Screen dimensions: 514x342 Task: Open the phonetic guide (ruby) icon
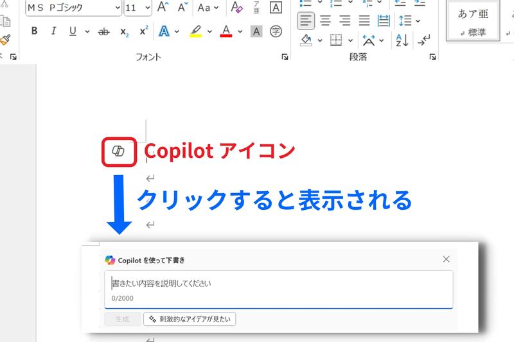[256, 7]
